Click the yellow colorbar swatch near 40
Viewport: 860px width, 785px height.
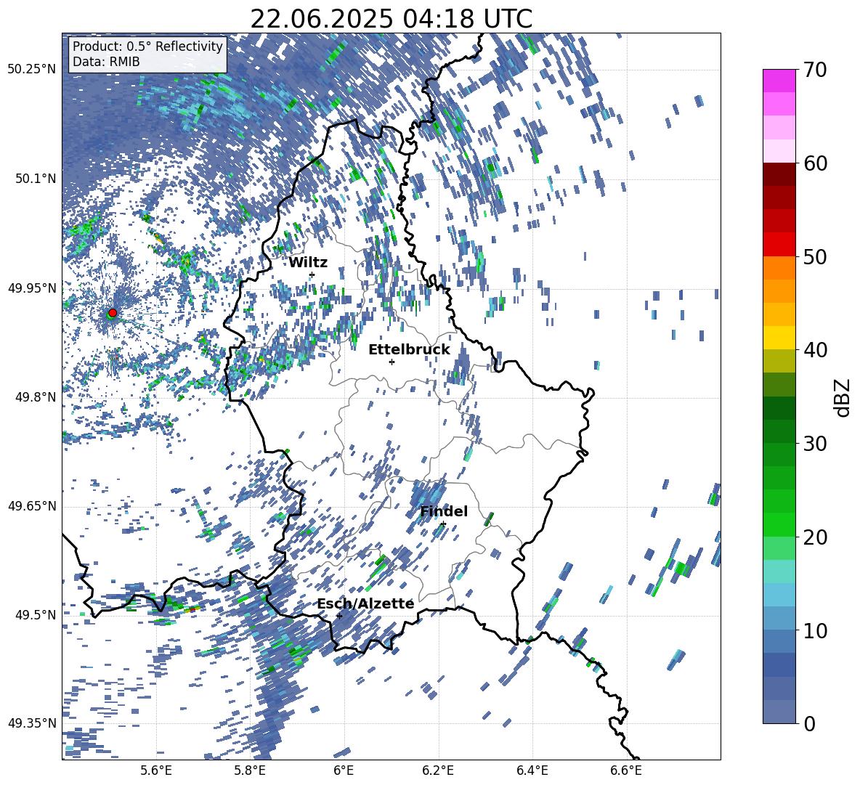(779, 338)
